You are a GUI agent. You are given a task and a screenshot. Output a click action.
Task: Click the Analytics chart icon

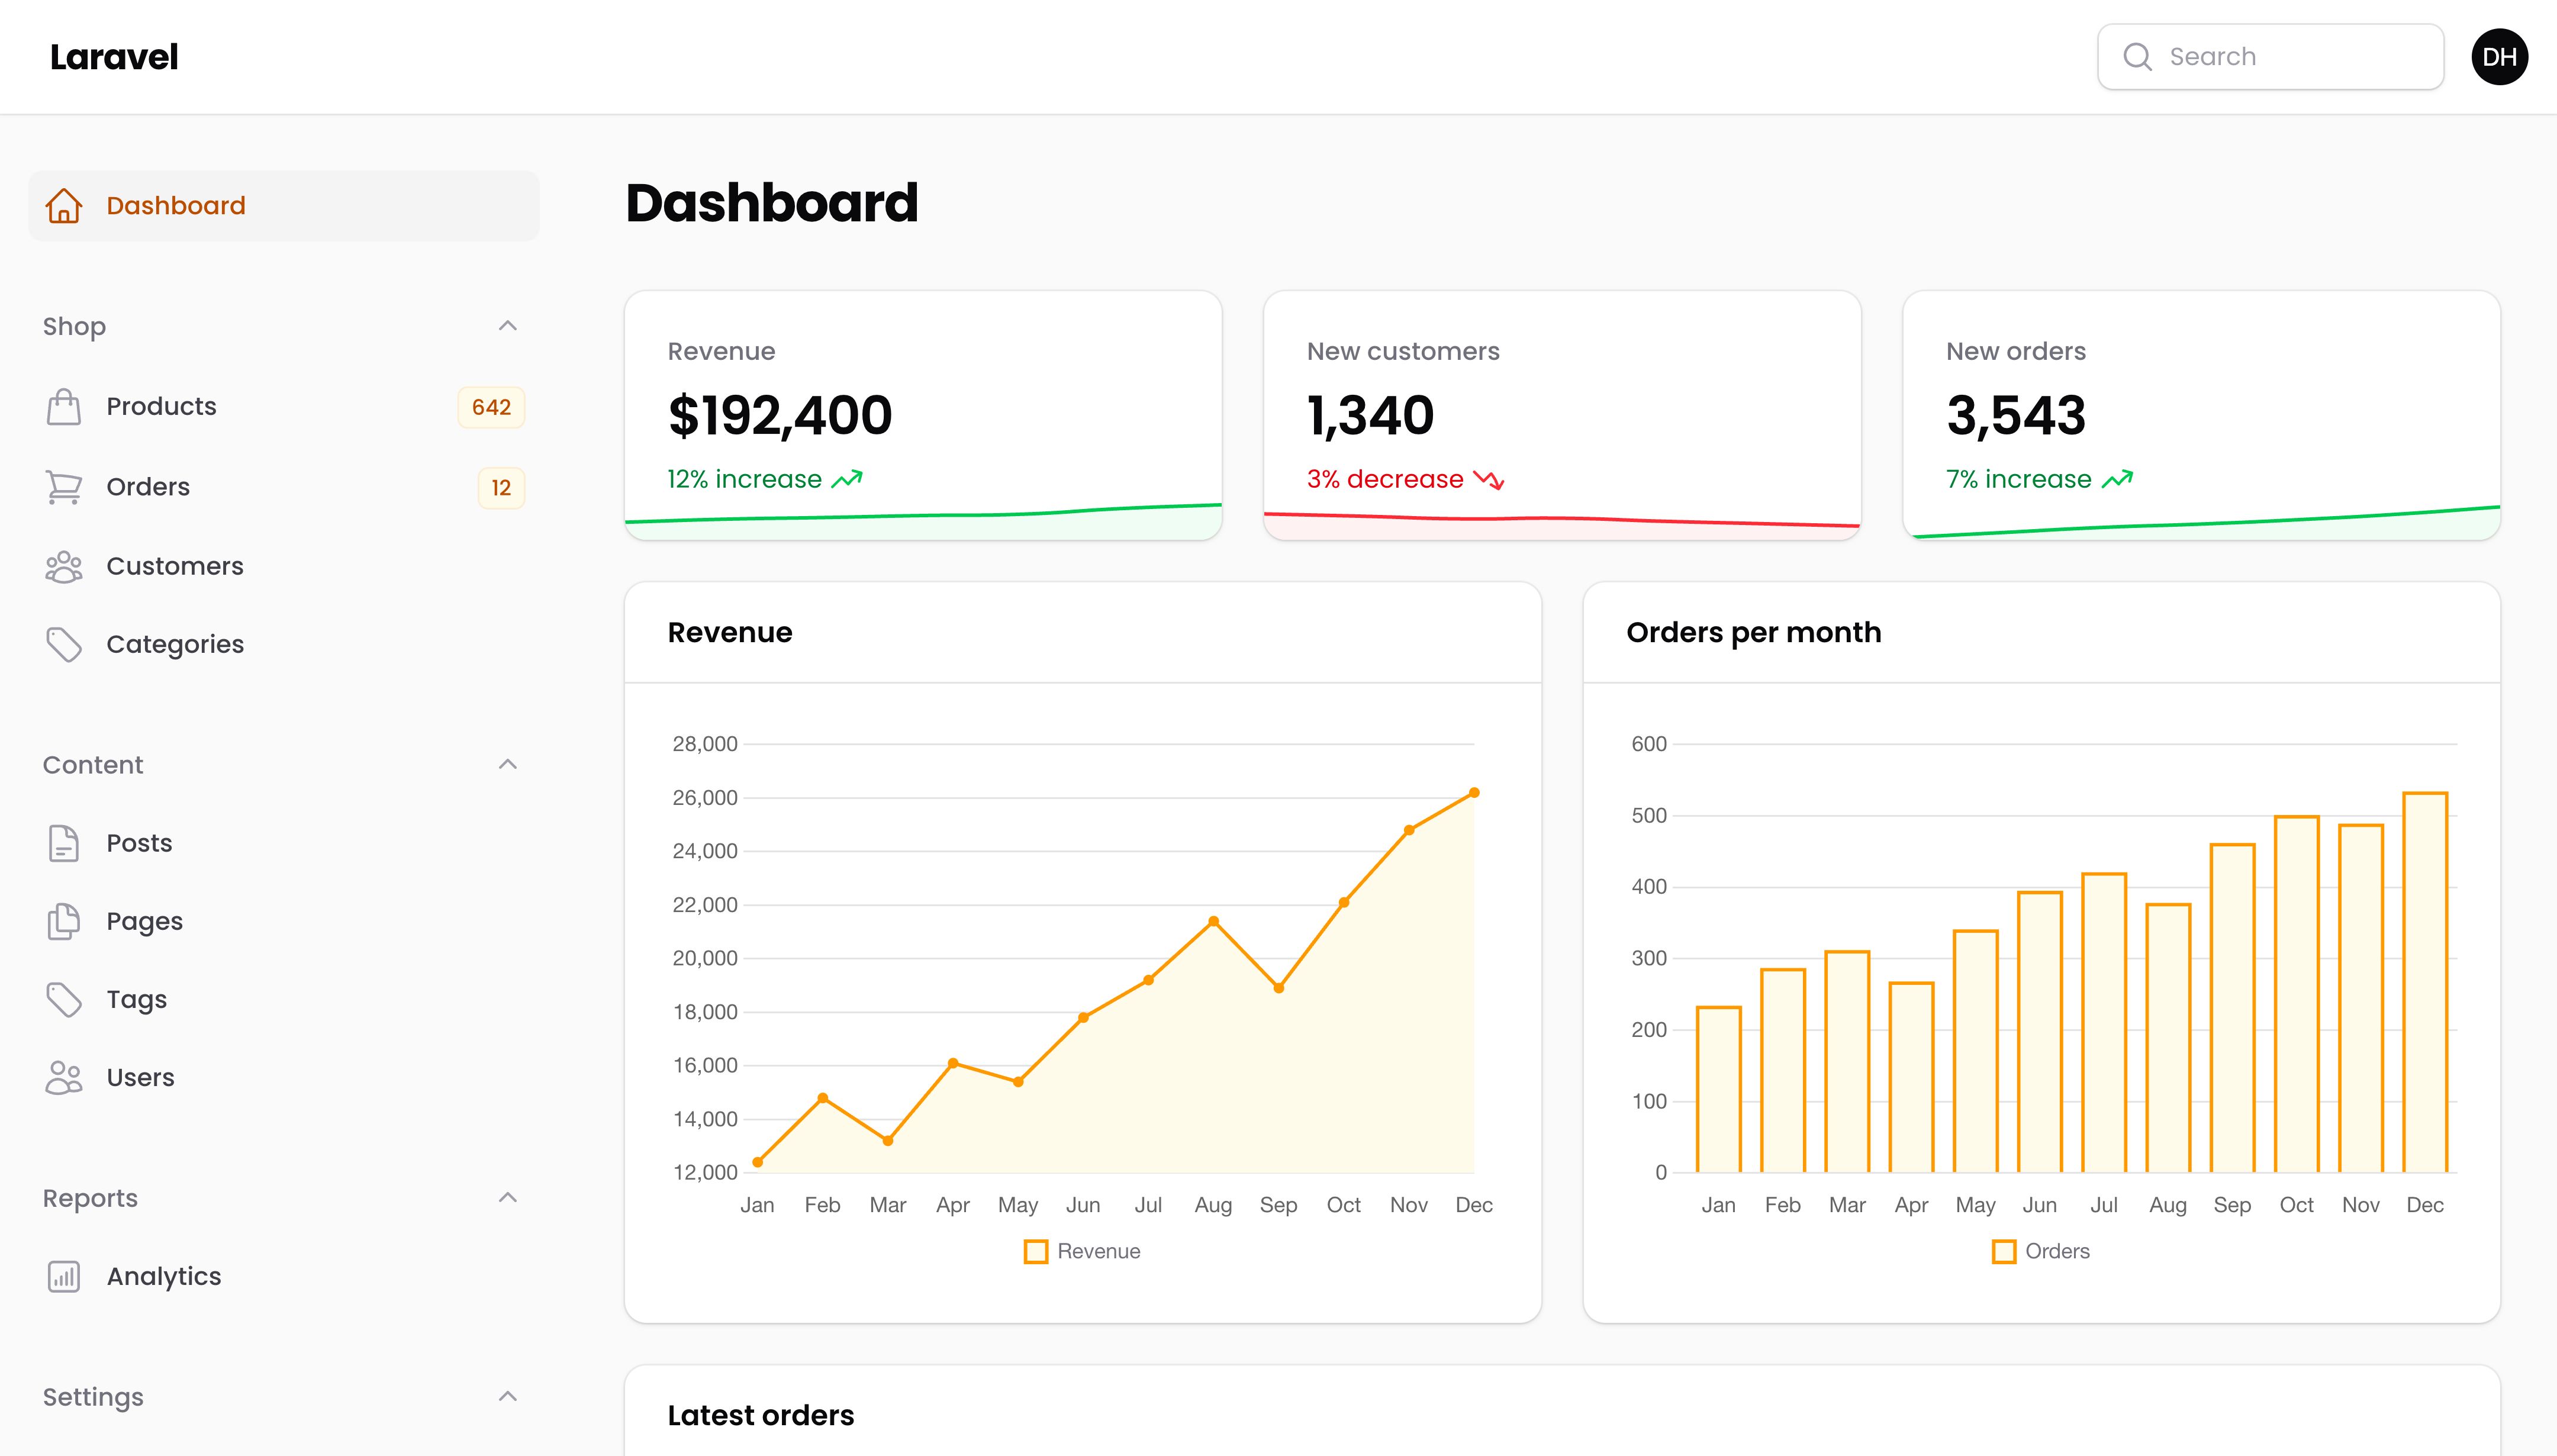click(64, 1277)
